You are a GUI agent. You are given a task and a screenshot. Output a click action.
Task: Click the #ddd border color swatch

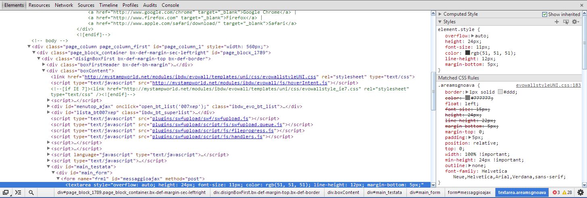(500, 92)
